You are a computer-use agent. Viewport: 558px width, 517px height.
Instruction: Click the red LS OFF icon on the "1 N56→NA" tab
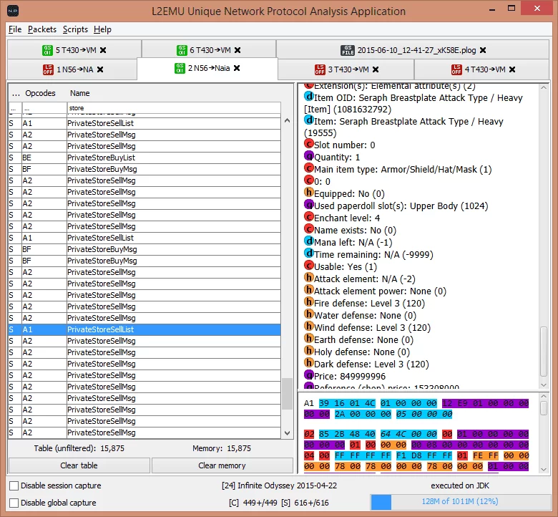coord(48,69)
